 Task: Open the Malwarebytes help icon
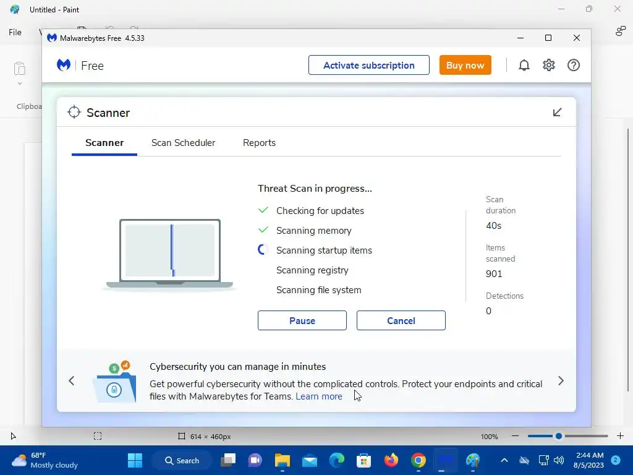(573, 65)
